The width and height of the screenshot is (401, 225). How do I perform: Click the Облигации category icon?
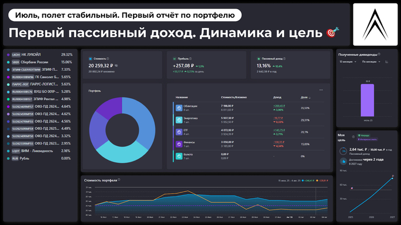[179, 108]
